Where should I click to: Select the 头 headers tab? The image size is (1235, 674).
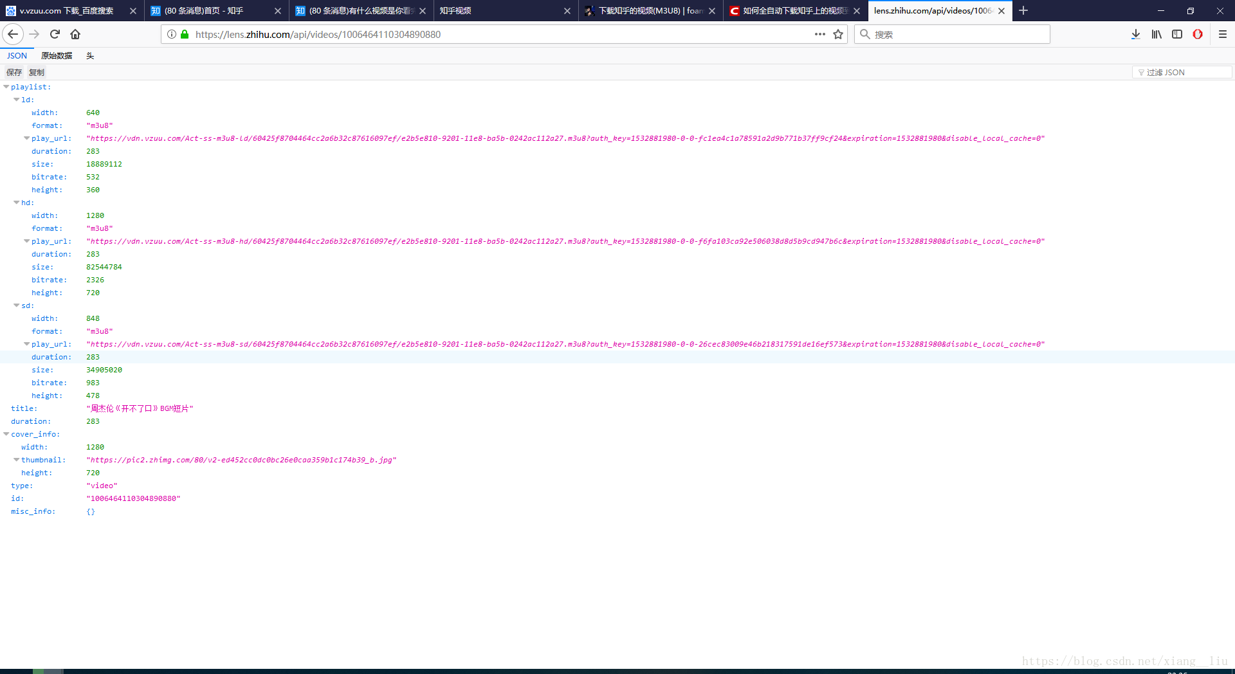[90, 56]
